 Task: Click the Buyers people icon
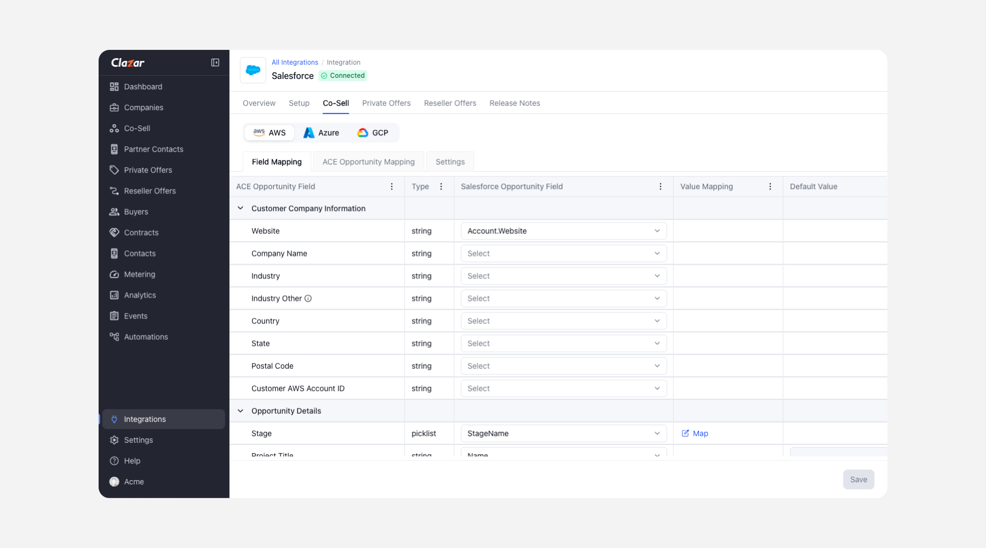click(114, 212)
